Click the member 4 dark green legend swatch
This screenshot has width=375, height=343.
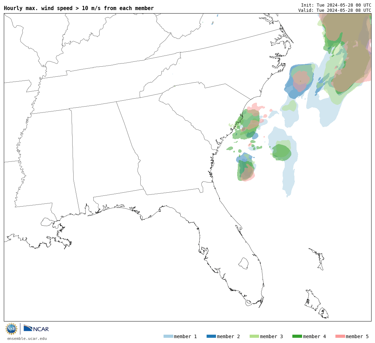tap(297, 336)
